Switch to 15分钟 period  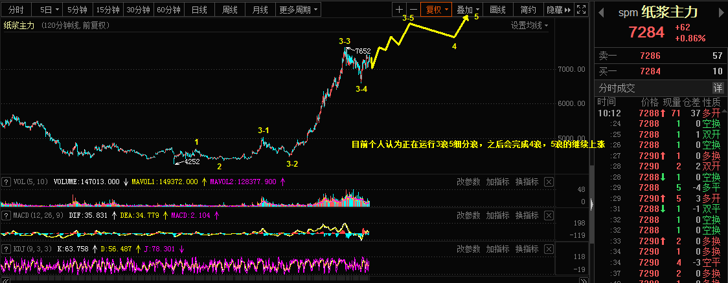[x=108, y=9]
